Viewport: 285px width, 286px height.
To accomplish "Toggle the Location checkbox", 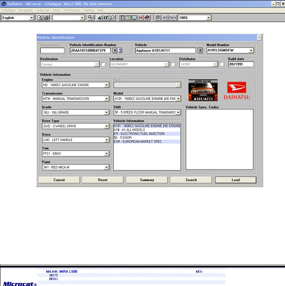I will [x=173, y=64].
